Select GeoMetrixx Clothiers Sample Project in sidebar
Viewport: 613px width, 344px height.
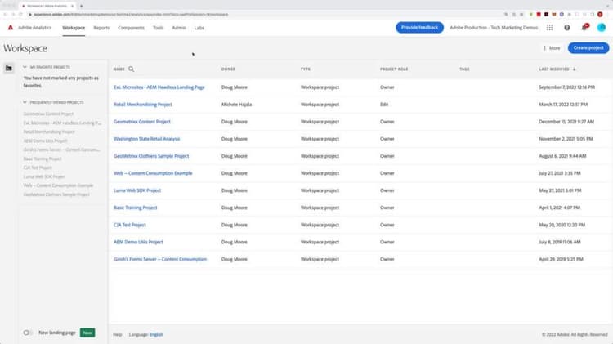[56, 194]
